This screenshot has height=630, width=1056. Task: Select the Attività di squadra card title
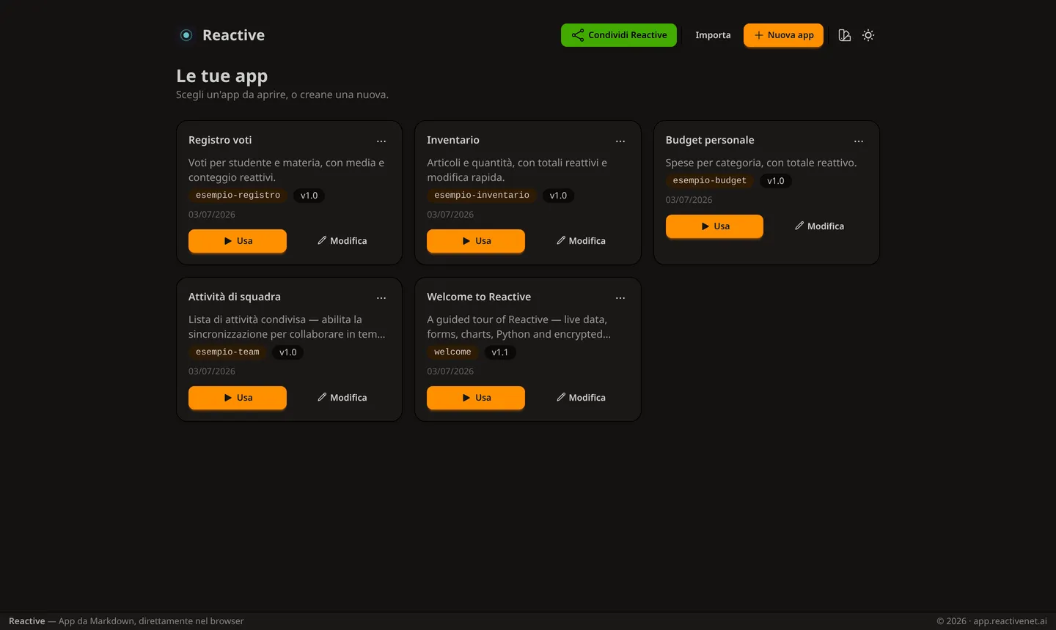pos(235,297)
